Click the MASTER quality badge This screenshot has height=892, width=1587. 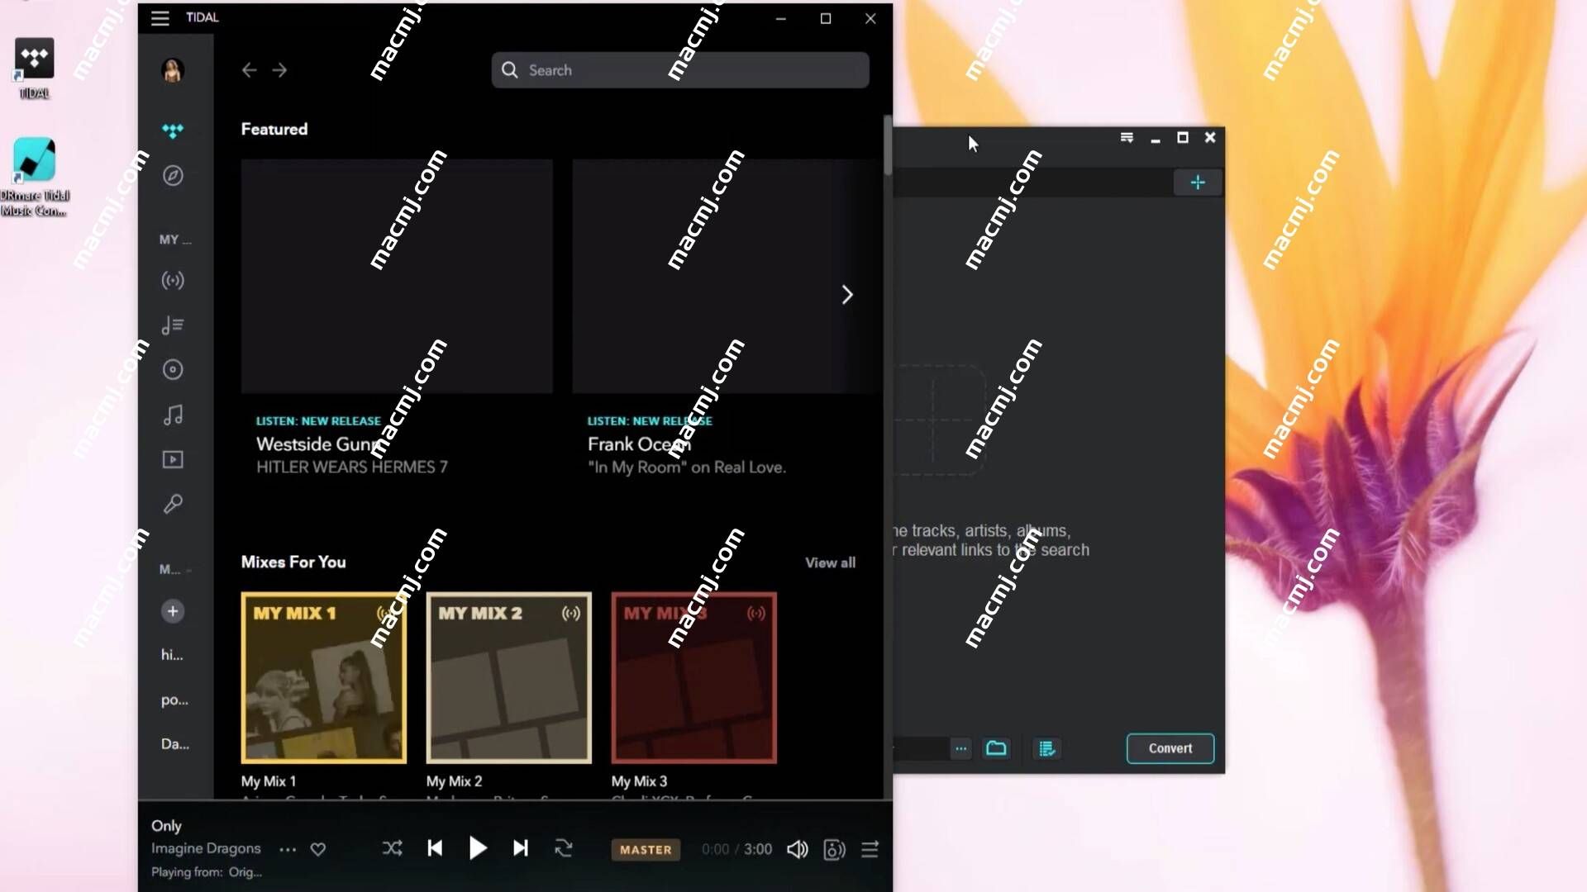646,850
